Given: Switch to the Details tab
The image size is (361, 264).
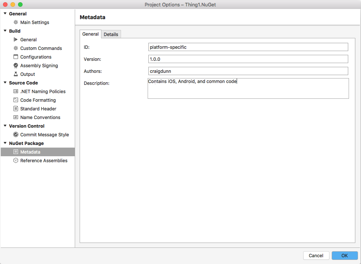Looking at the screenshot, I should click(111, 35).
